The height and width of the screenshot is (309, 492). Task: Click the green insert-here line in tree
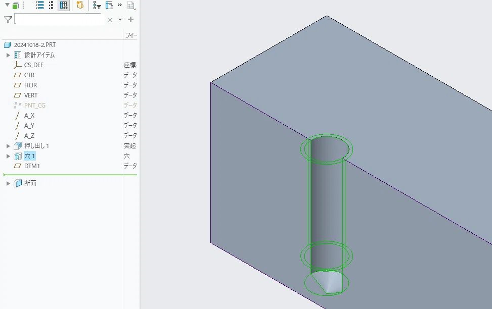tap(70, 175)
